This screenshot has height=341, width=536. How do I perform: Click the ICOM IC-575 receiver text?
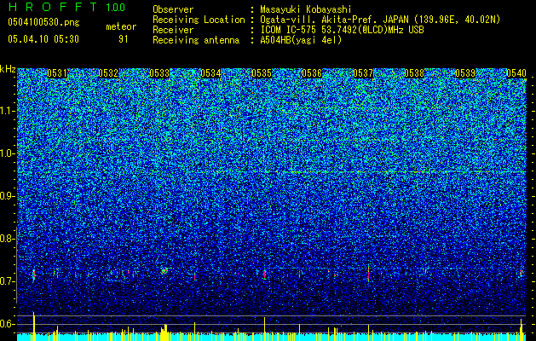[x=342, y=30]
